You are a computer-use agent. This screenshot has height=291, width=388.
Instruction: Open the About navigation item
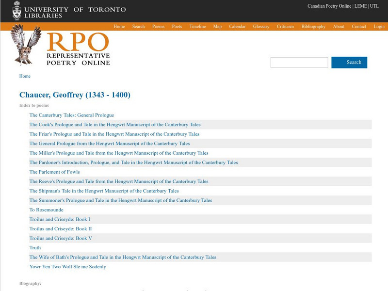339,27
